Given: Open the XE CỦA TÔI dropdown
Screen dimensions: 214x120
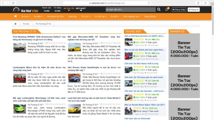Looking at the screenshot, I should click(69, 9).
